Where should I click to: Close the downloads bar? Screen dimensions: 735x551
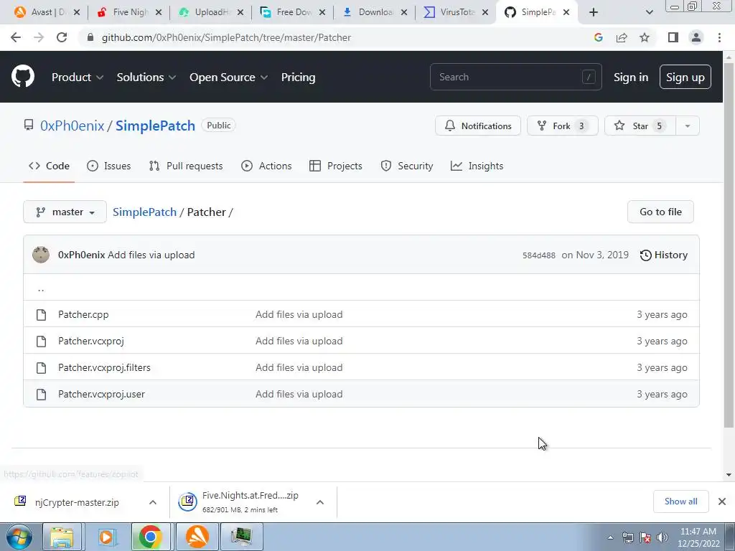point(722,501)
